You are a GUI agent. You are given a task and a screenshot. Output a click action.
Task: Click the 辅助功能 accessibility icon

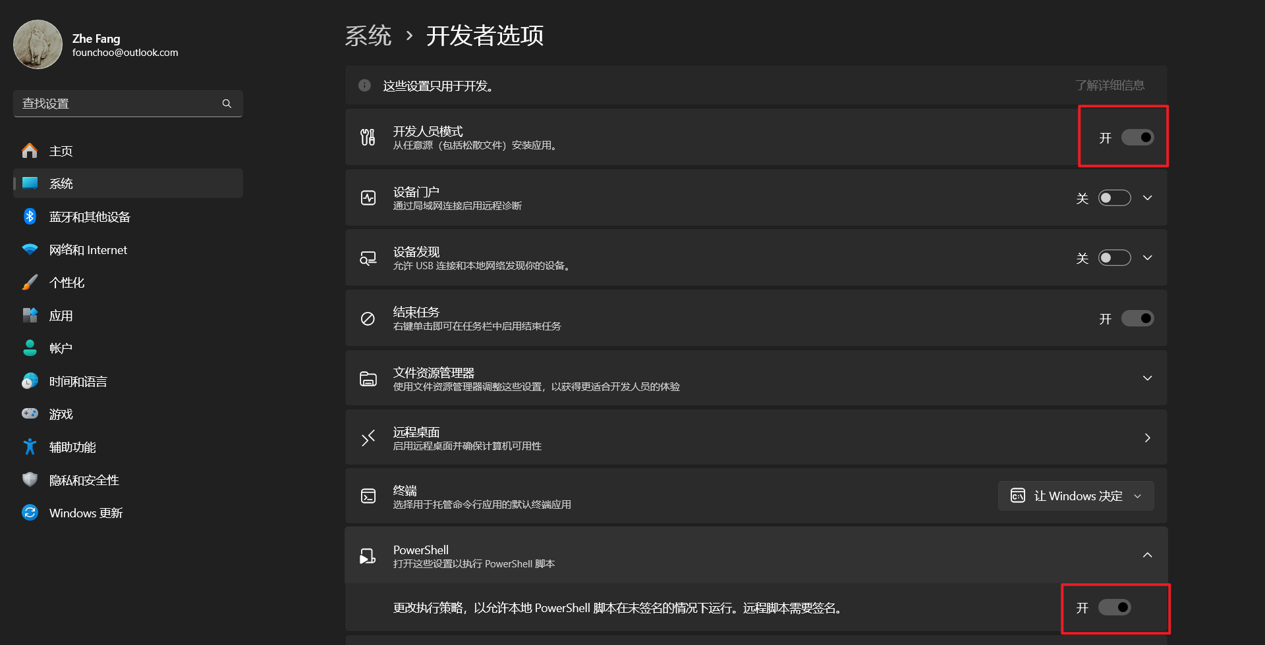coord(30,447)
